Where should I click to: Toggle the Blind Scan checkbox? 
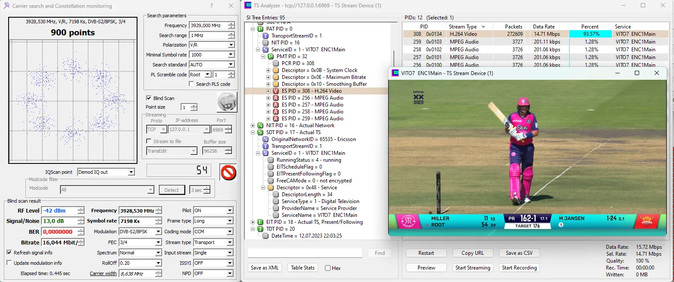click(x=149, y=98)
